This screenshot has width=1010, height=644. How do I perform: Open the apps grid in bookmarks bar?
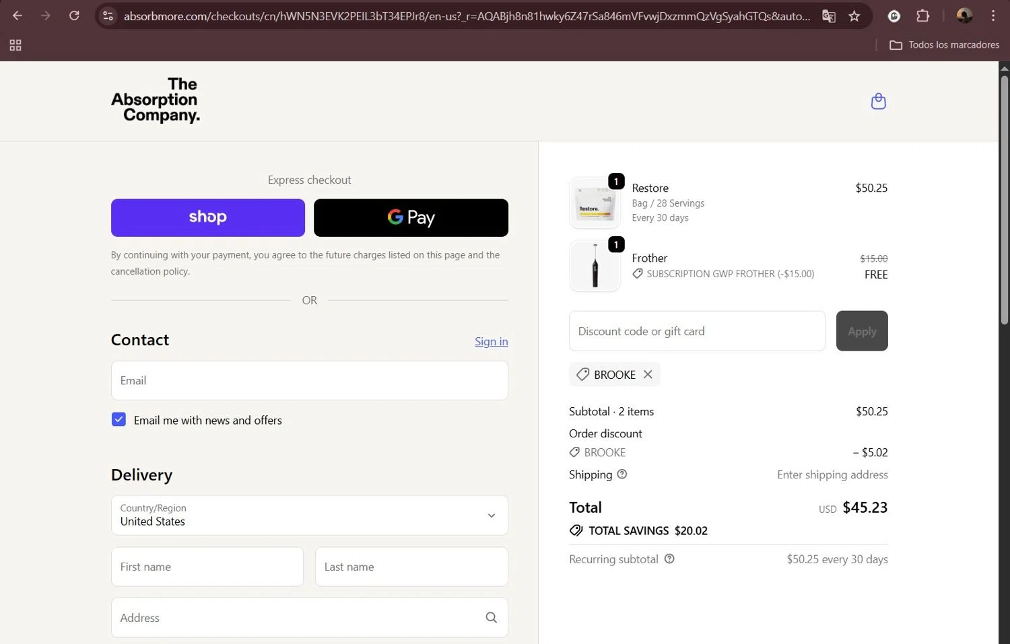(x=15, y=45)
